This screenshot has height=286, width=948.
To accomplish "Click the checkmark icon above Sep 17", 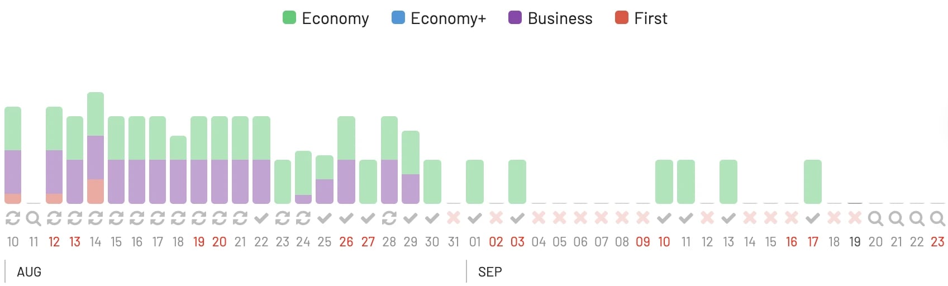I will [813, 218].
